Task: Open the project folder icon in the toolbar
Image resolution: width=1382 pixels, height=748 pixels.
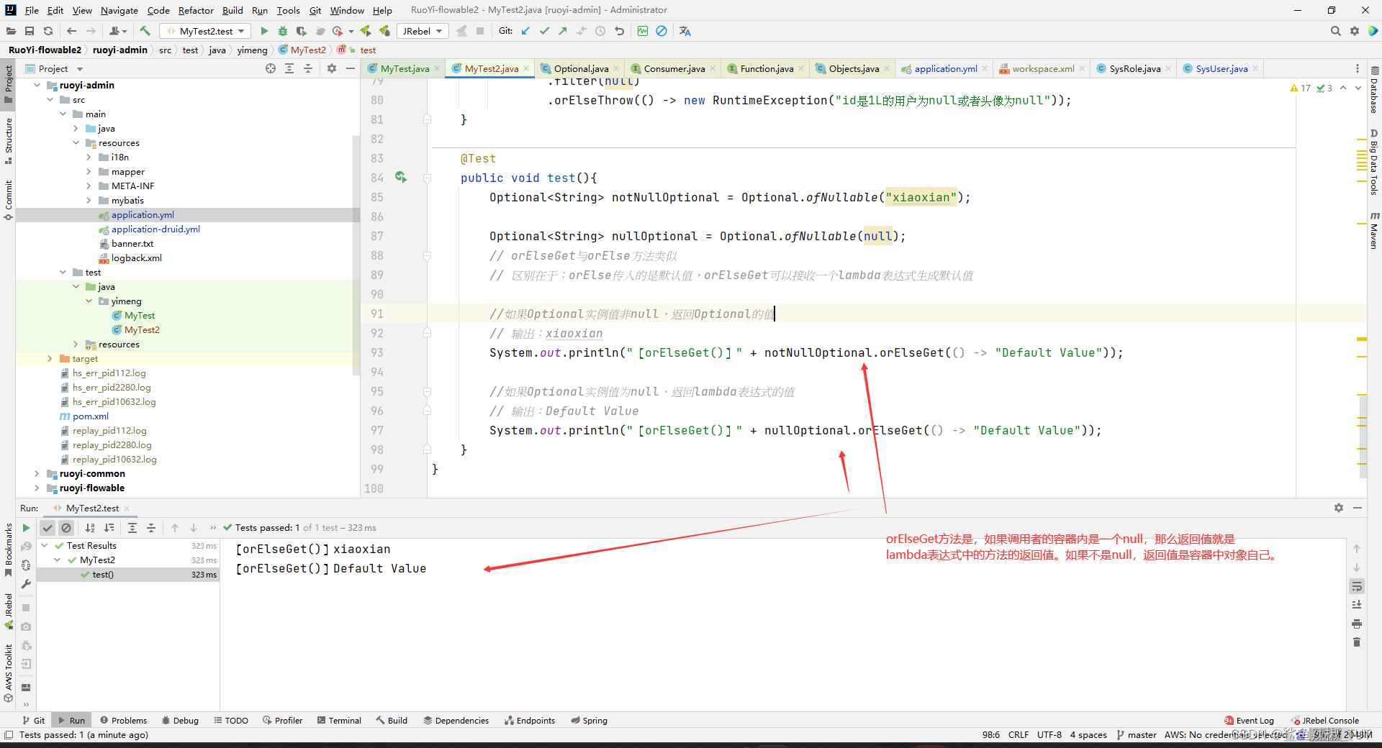Action: (x=11, y=31)
